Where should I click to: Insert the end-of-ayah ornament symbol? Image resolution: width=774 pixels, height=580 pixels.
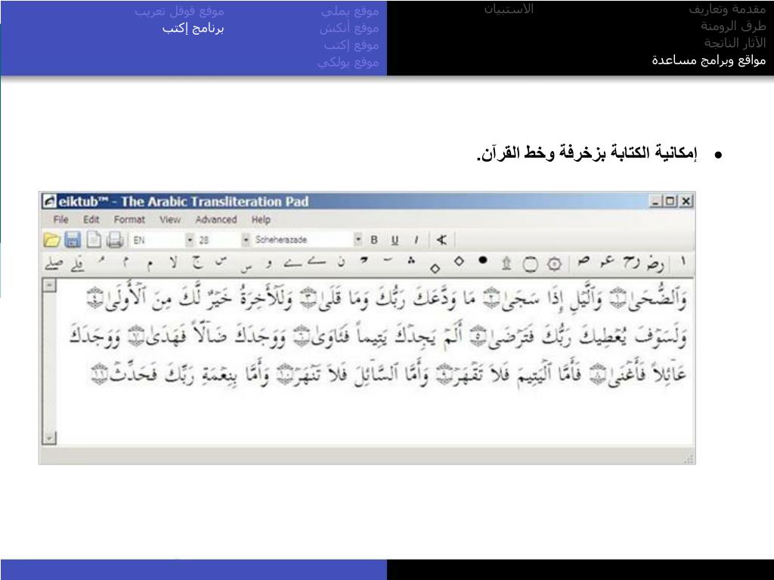click(x=554, y=264)
